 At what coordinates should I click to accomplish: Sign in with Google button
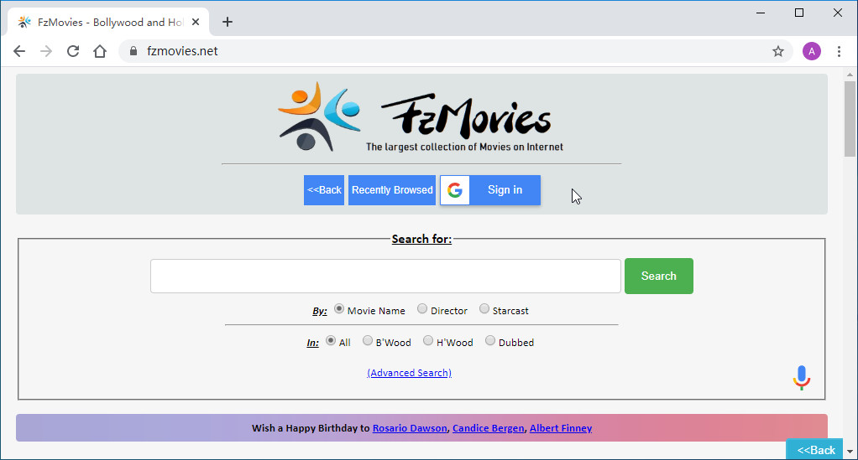[490, 190]
